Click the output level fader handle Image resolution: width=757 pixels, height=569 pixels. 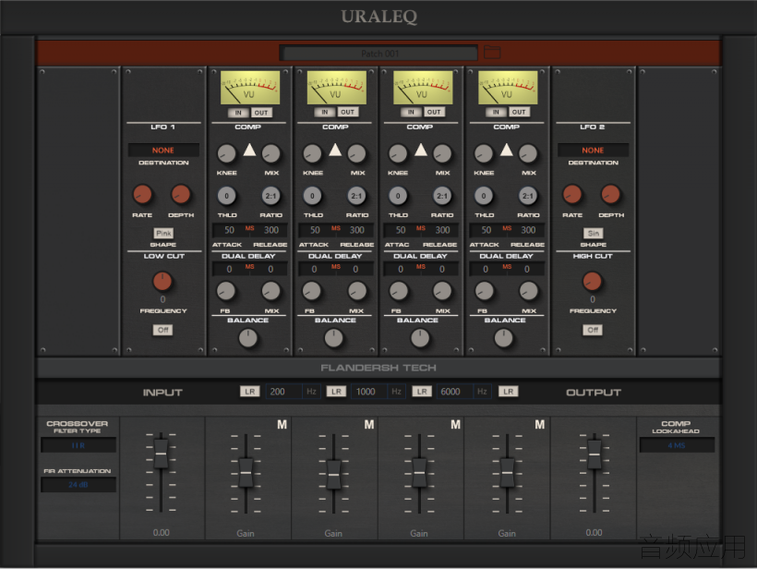click(595, 454)
